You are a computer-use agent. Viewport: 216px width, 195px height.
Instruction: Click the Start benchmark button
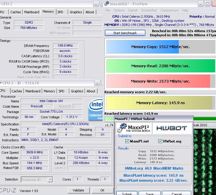pos(125,33)
